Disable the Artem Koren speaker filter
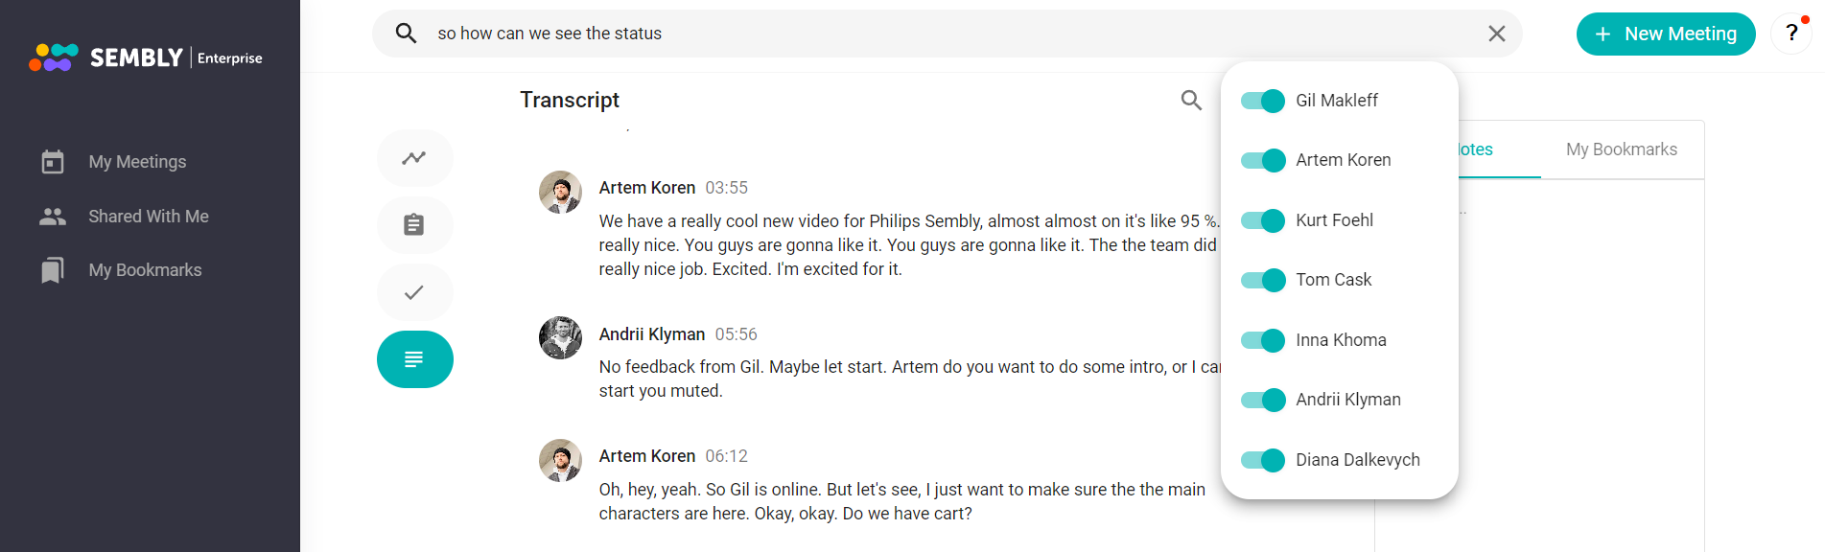Viewport: 1825px width, 552px height. click(1263, 160)
